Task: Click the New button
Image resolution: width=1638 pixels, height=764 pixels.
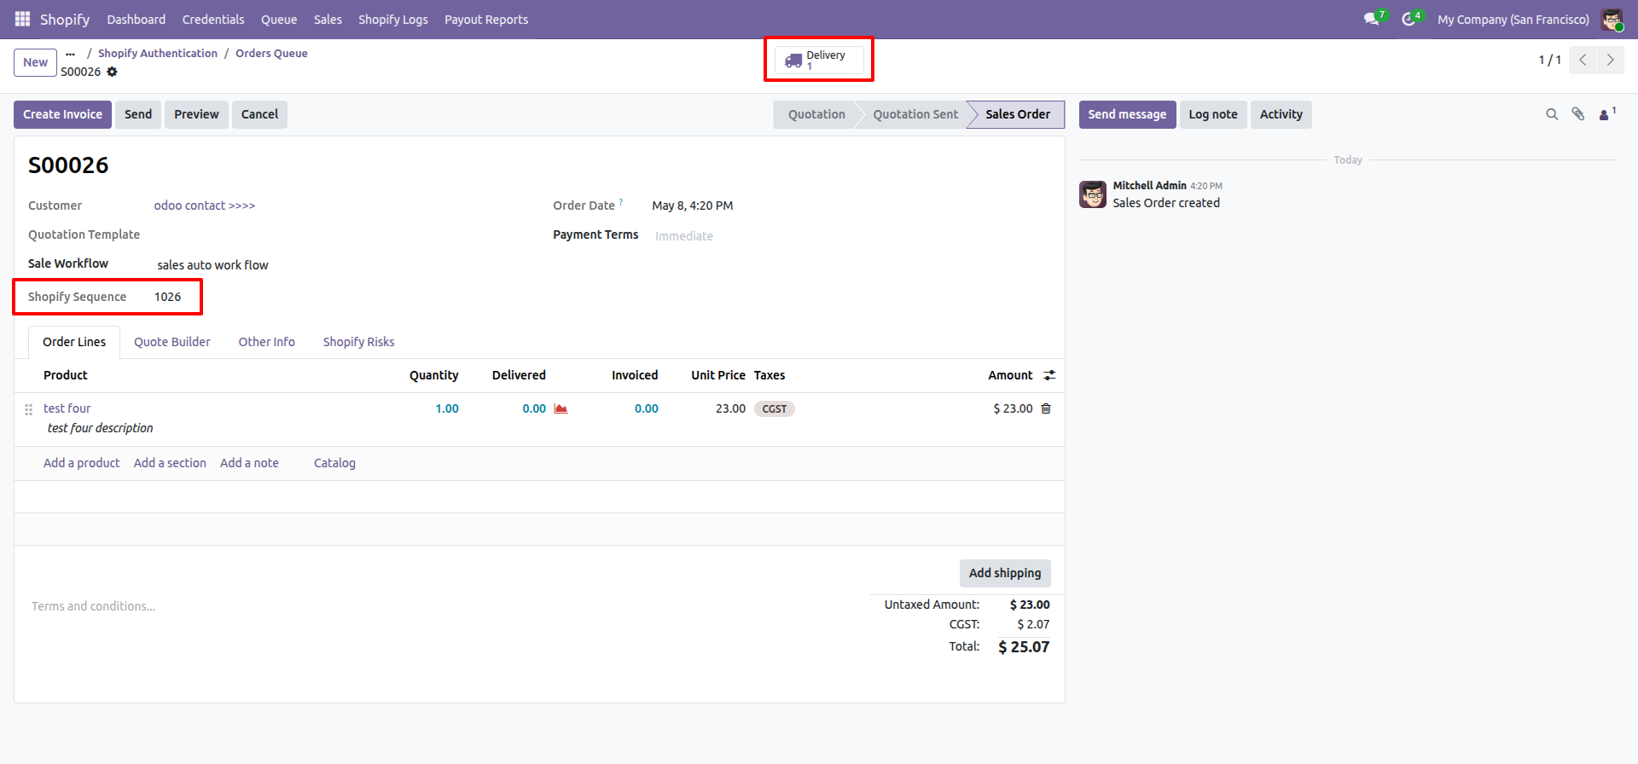Action: (36, 62)
